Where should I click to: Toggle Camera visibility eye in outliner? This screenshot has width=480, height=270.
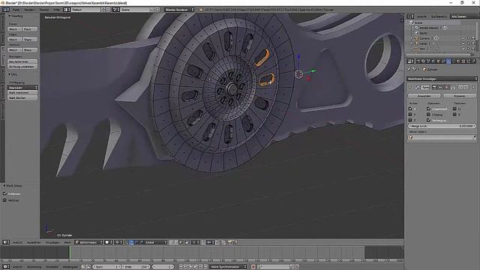click(x=463, y=38)
